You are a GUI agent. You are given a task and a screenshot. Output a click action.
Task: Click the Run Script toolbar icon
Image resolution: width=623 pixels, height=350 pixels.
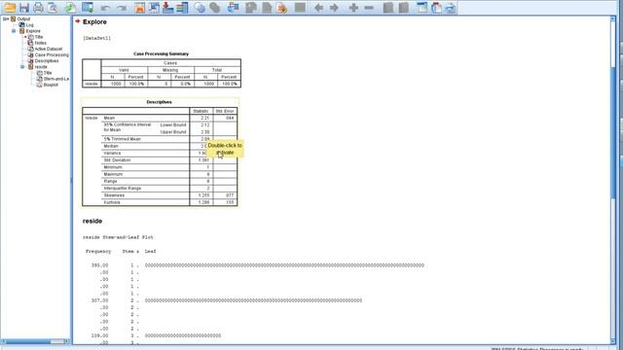point(282,7)
